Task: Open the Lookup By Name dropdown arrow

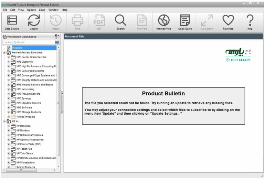Action: (57, 42)
